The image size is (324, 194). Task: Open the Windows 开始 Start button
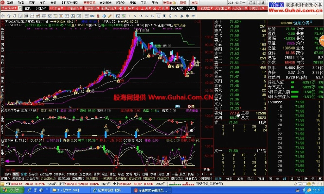click(11, 190)
